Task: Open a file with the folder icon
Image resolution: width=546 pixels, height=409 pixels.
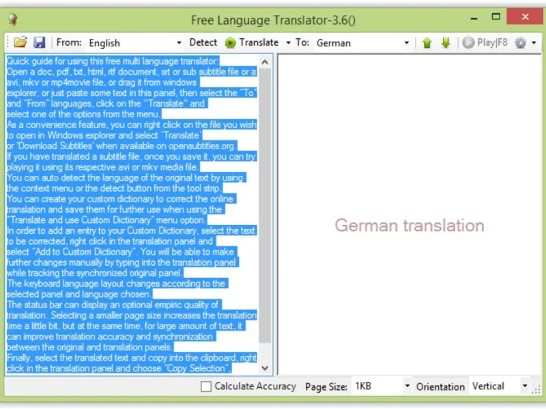Action: click(x=20, y=42)
